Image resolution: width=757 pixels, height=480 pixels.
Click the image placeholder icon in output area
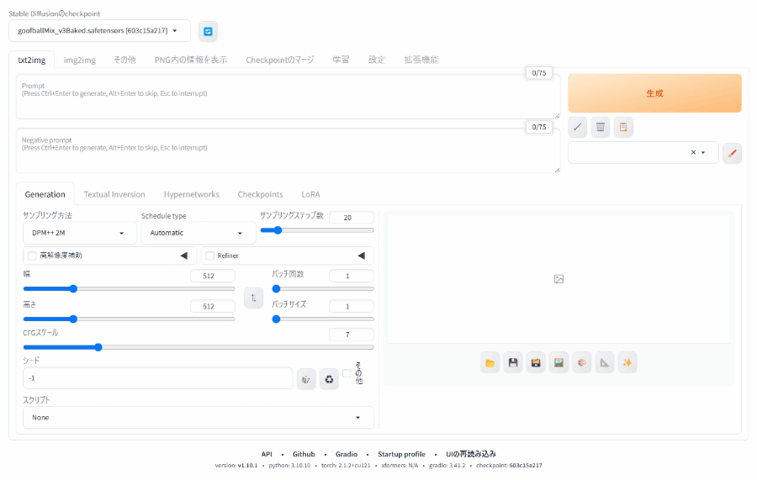tap(558, 279)
